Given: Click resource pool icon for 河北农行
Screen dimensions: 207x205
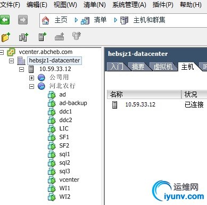Looking at the screenshot, I should 42,86.
